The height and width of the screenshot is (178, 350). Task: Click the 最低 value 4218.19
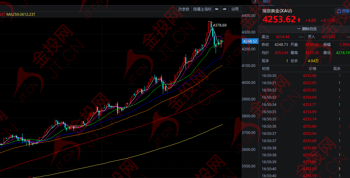click(343, 53)
